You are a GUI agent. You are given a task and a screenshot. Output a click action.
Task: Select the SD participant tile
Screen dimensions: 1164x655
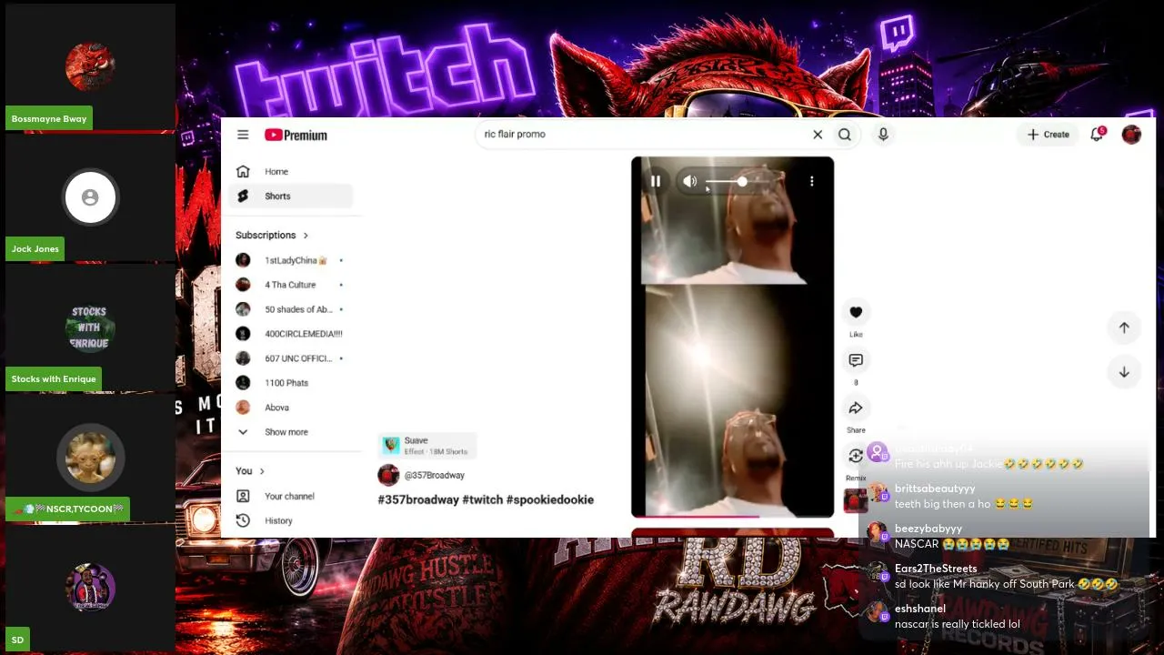pos(90,588)
